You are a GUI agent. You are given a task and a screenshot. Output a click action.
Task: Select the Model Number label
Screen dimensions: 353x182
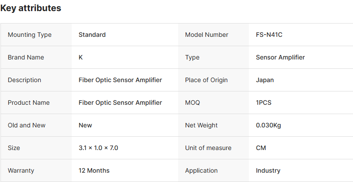[207, 35]
